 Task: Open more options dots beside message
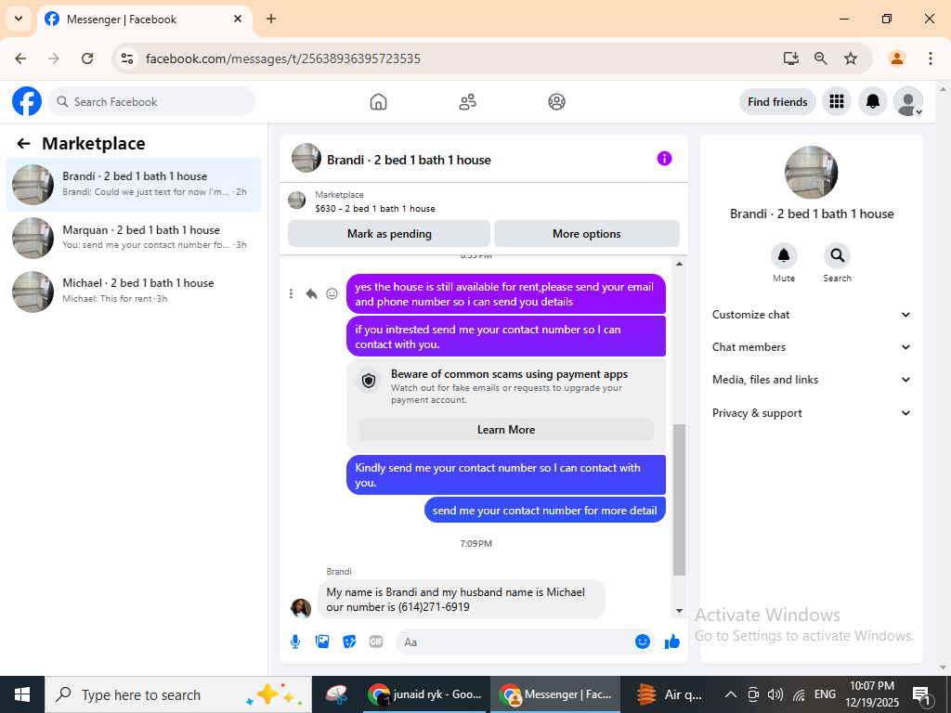click(x=291, y=294)
